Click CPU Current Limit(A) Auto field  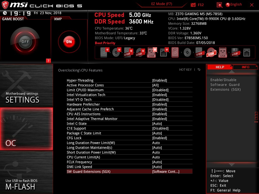[156, 157]
